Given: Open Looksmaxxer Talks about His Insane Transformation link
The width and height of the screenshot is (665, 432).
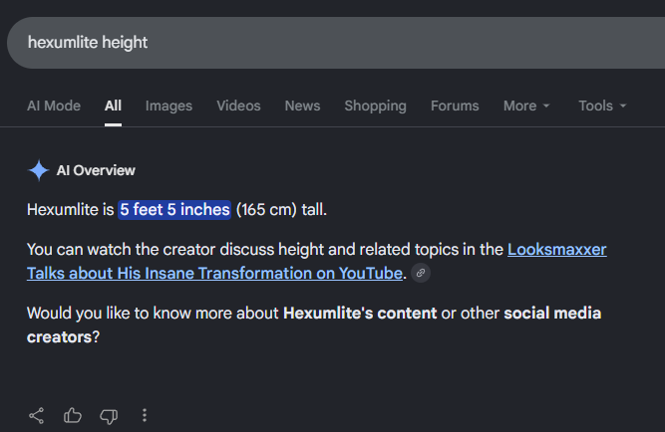Looking at the screenshot, I should [x=214, y=273].
